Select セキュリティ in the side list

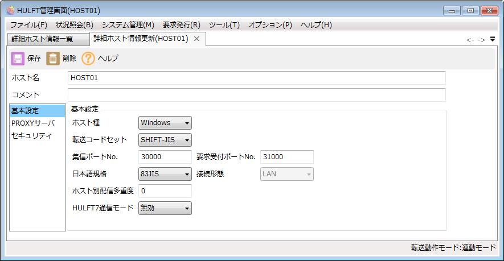tap(37, 136)
